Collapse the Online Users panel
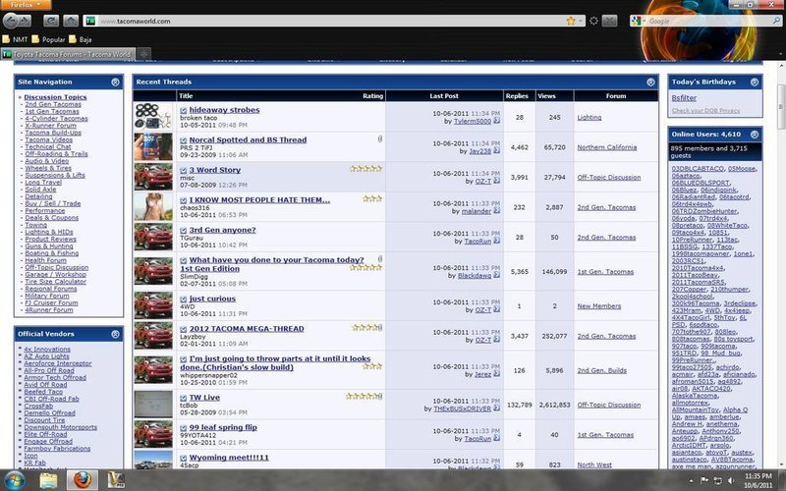Viewport: 786px width, 491px height. (755, 135)
